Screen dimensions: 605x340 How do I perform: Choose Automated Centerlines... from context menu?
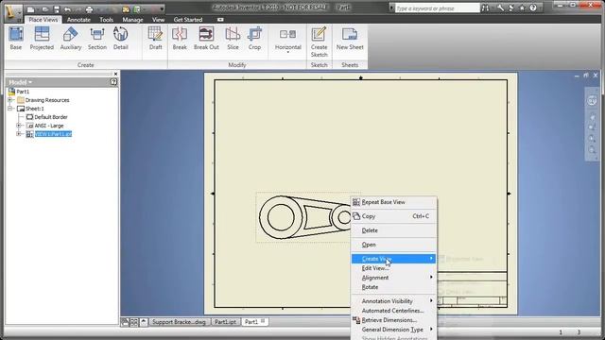coord(393,311)
